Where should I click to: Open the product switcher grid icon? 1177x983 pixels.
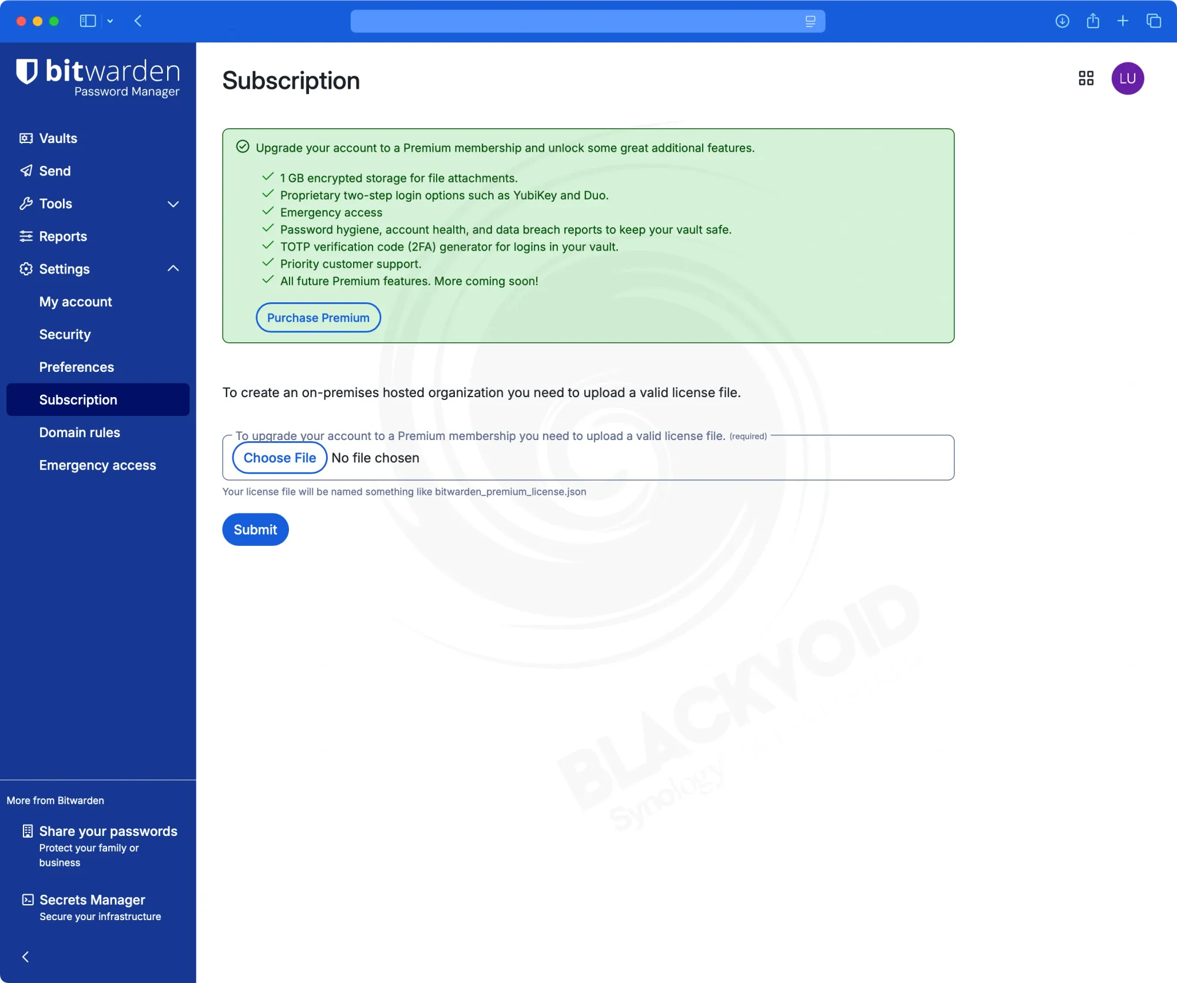1086,78
